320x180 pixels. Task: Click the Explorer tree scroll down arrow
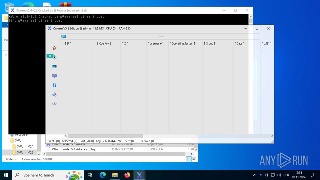tap(39, 154)
